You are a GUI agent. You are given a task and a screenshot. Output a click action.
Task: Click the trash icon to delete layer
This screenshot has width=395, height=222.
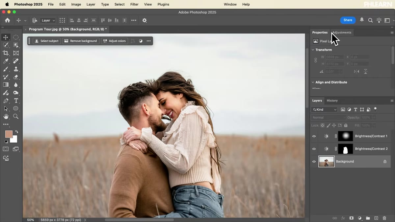(384, 218)
